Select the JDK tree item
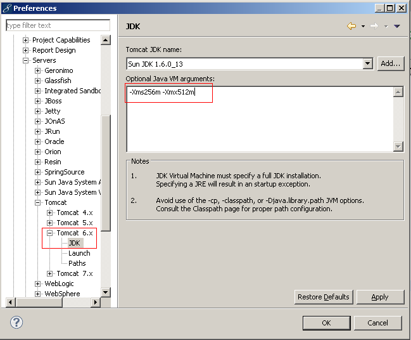The height and width of the screenshot is (340, 411). [x=75, y=243]
